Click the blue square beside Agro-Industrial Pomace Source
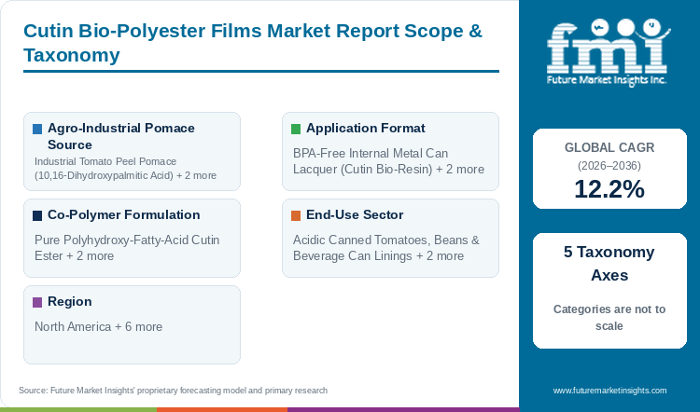The height and width of the screenshot is (412, 700). 37,129
